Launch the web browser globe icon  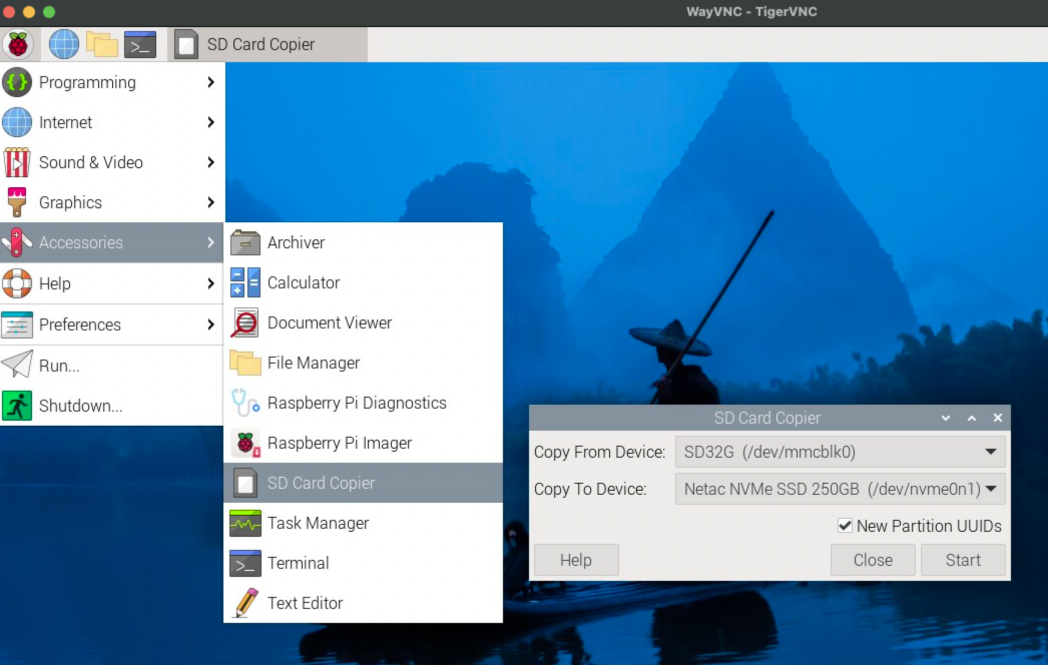[x=64, y=44]
